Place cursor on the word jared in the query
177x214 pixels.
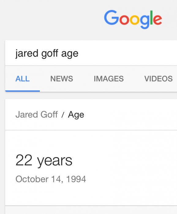(27, 53)
